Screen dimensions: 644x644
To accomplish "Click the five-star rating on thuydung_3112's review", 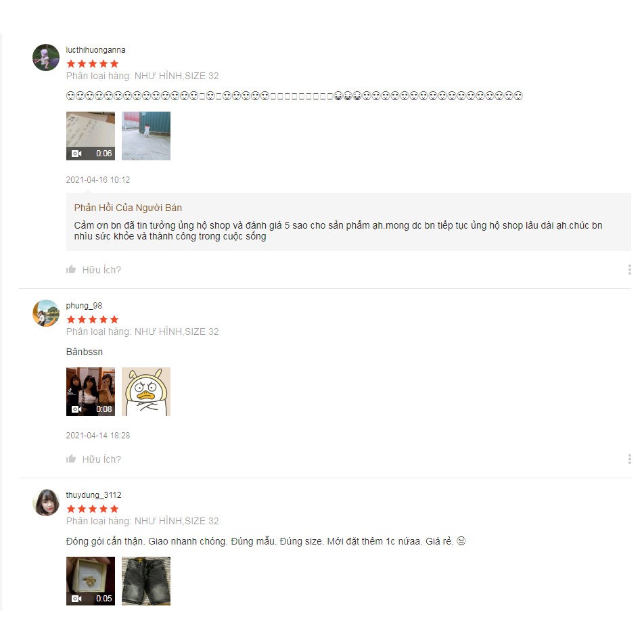I will click(93, 509).
